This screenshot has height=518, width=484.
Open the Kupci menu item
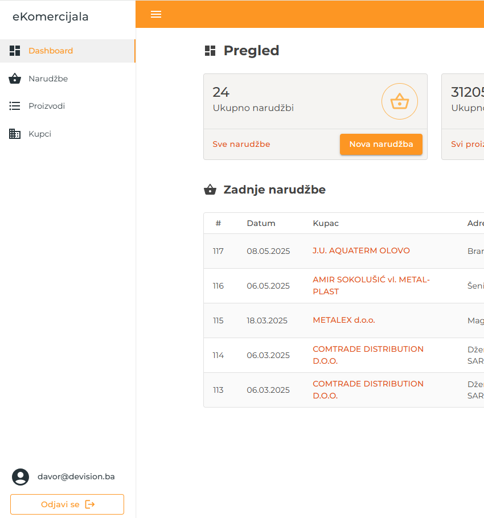coord(40,134)
